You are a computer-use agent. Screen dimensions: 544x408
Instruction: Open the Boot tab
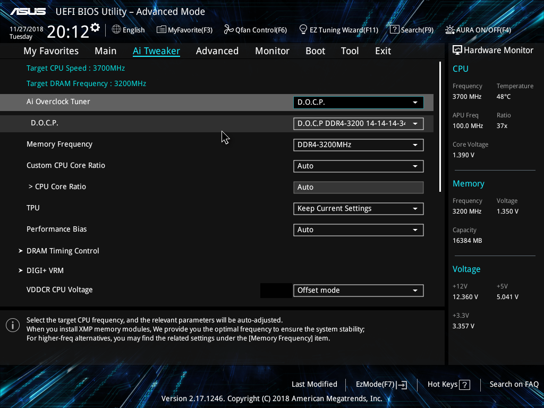pyautogui.click(x=316, y=51)
